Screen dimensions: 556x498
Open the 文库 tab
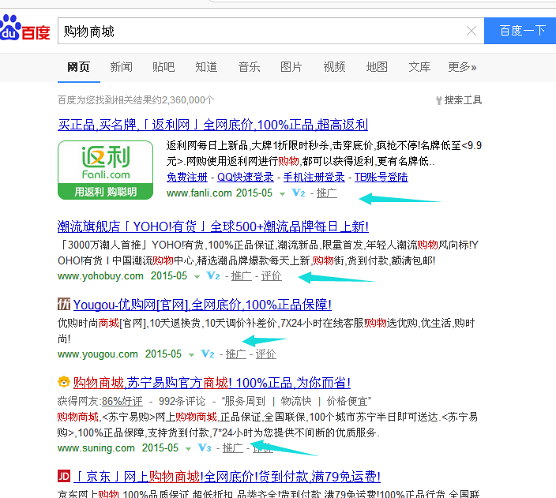419,66
